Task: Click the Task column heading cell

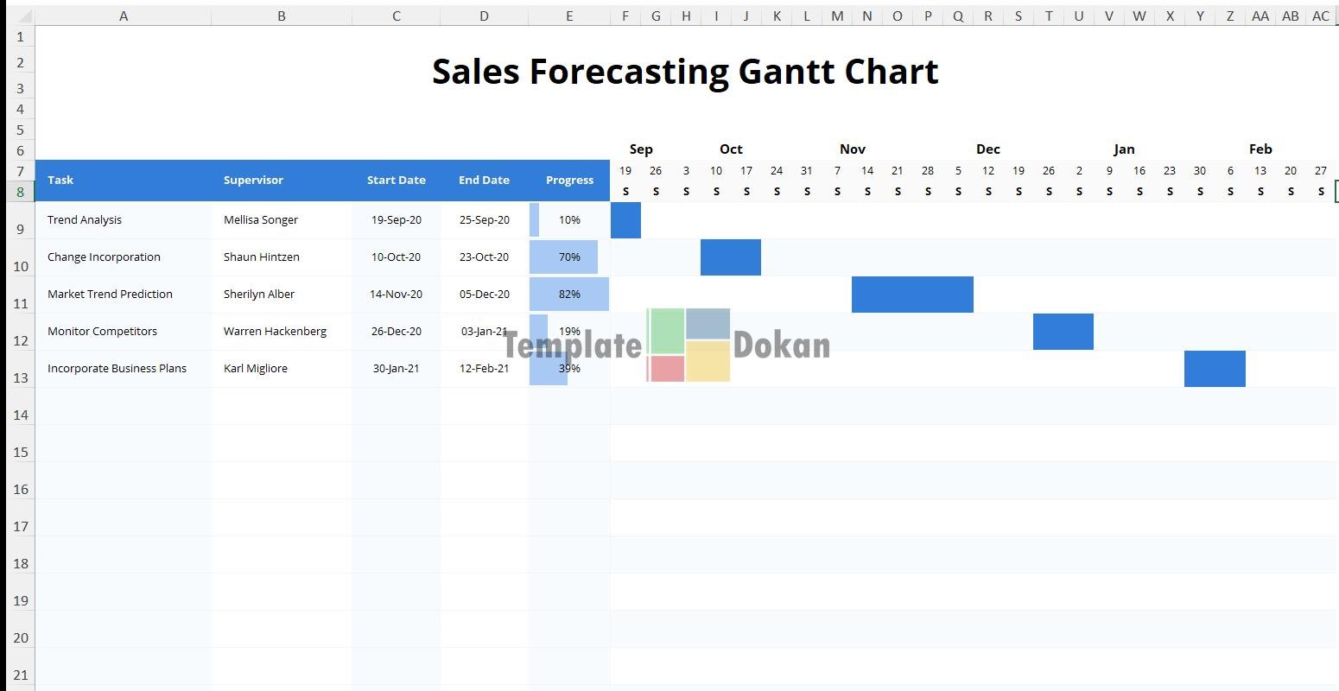Action: click(60, 180)
